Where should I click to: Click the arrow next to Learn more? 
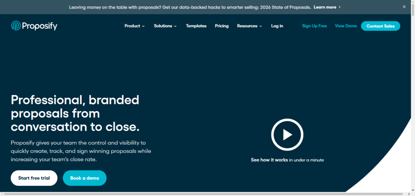click(x=340, y=7)
